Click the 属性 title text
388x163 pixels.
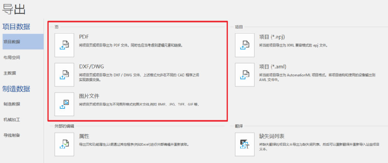[x=84, y=136]
